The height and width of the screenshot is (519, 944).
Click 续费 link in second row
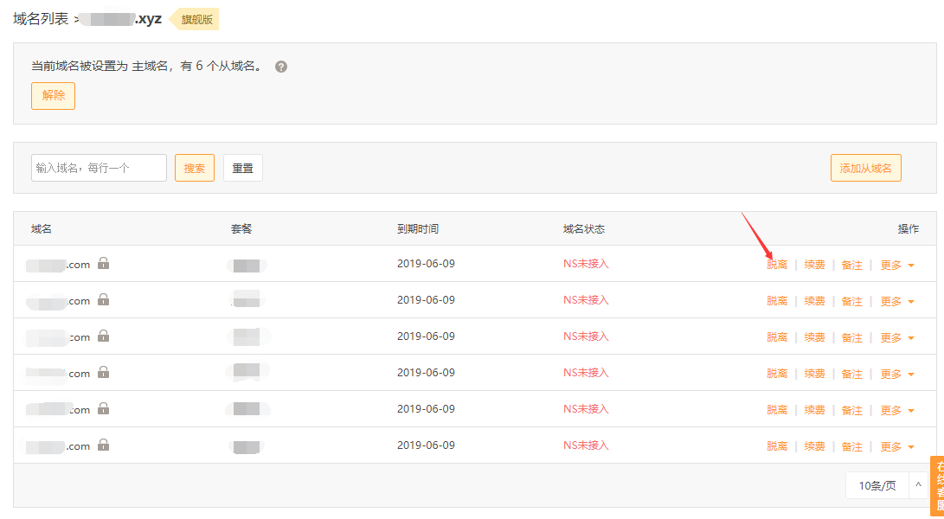(x=814, y=301)
